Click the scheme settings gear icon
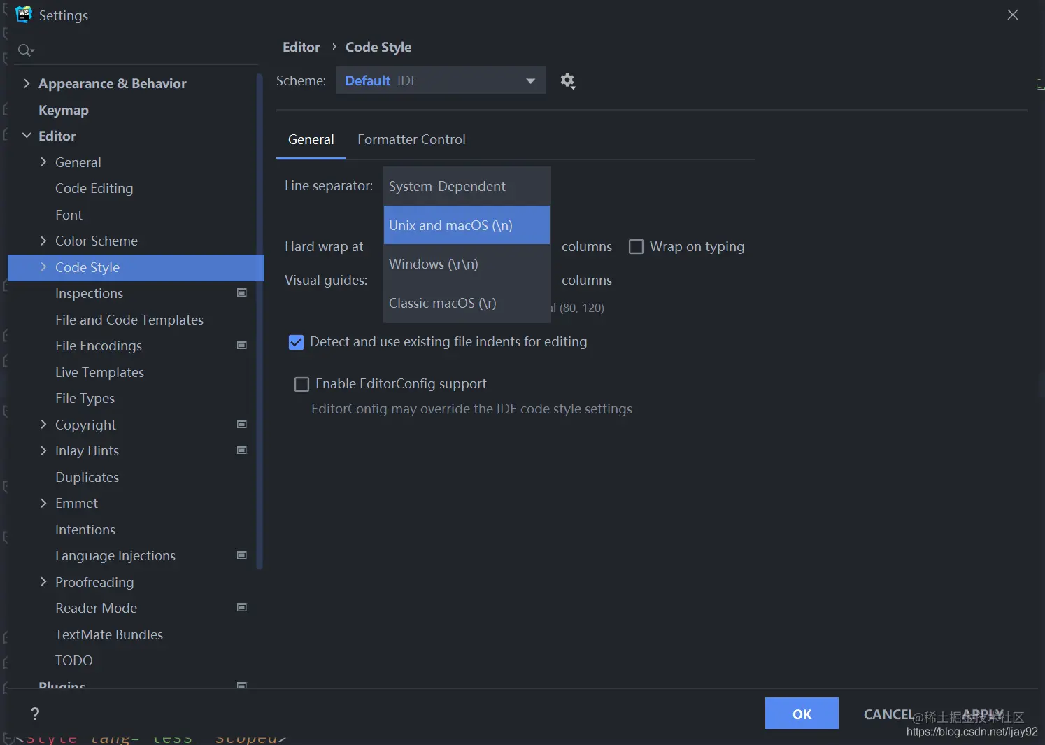 [567, 81]
